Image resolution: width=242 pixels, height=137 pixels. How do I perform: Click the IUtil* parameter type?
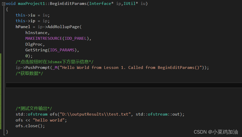click(x=131, y=4)
